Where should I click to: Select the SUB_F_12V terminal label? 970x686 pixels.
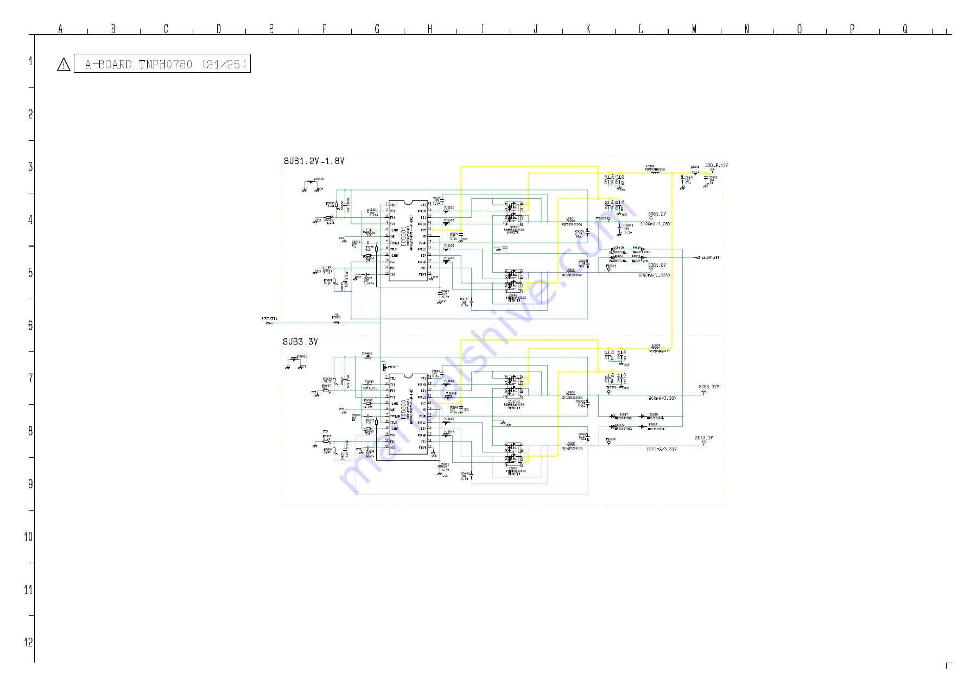tap(717, 165)
